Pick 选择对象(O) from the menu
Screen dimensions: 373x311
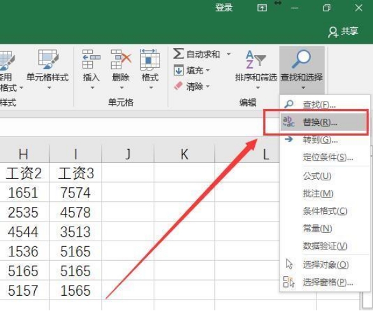[325, 265]
